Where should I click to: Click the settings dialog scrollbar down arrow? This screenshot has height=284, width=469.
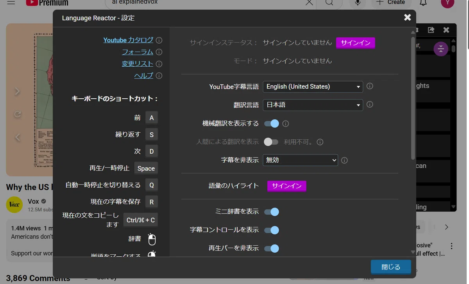(x=413, y=252)
